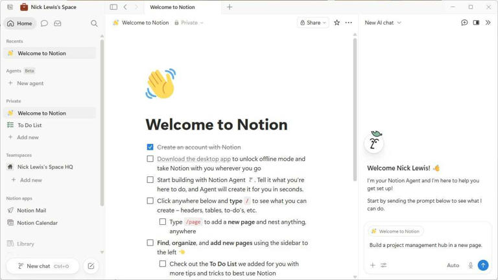Send the AI chat prompt
Viewport: 498px width, 280px height.
coord(483,265)
